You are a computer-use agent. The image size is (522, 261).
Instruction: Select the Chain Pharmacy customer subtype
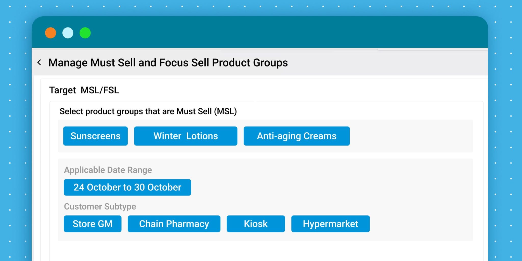coord(174,224)
